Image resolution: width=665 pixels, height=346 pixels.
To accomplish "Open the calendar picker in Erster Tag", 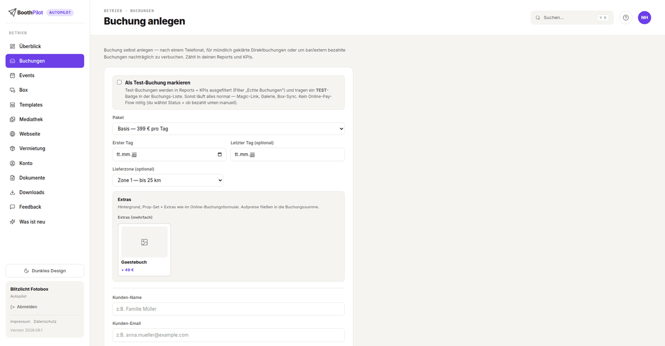I will coord(220,154).
